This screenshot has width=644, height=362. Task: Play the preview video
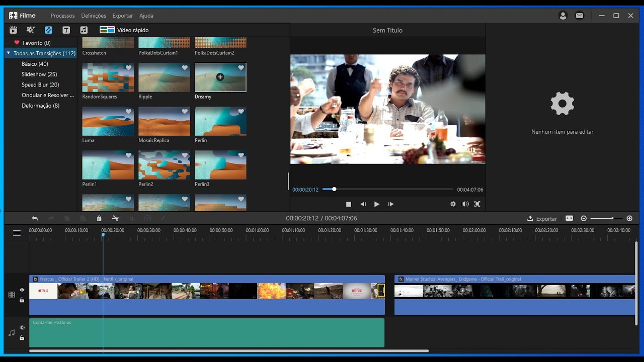tap(377, 204)
